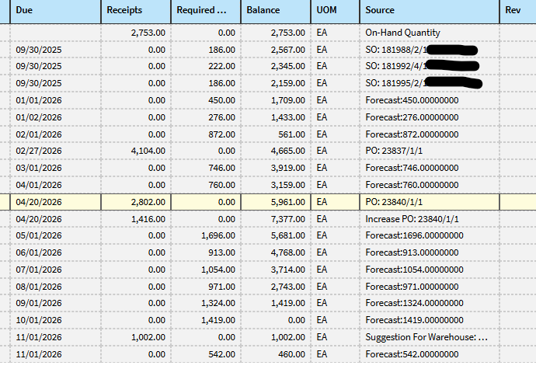The height and width of the screenshot is (369, 536).
Task: Click the 450.00 required quantity cell
Action: click(x=206, y=100)
